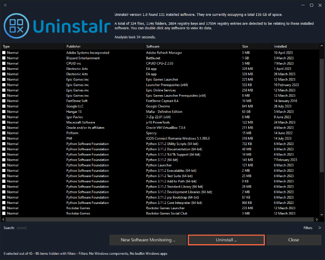Check the Adobe Refresh Manager checkbox
This screenshot has height=260, width=325.
(4, 52)
